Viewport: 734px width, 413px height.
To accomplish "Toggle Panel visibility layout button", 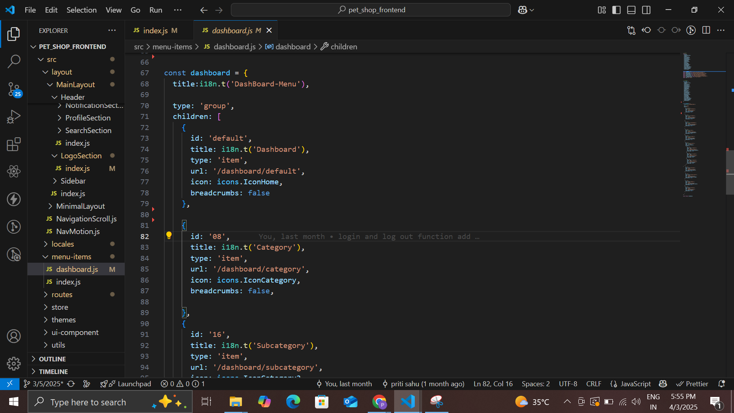I will 632,10.
